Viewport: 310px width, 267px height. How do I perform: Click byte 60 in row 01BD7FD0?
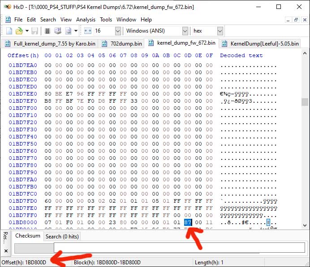click(48, 201)
